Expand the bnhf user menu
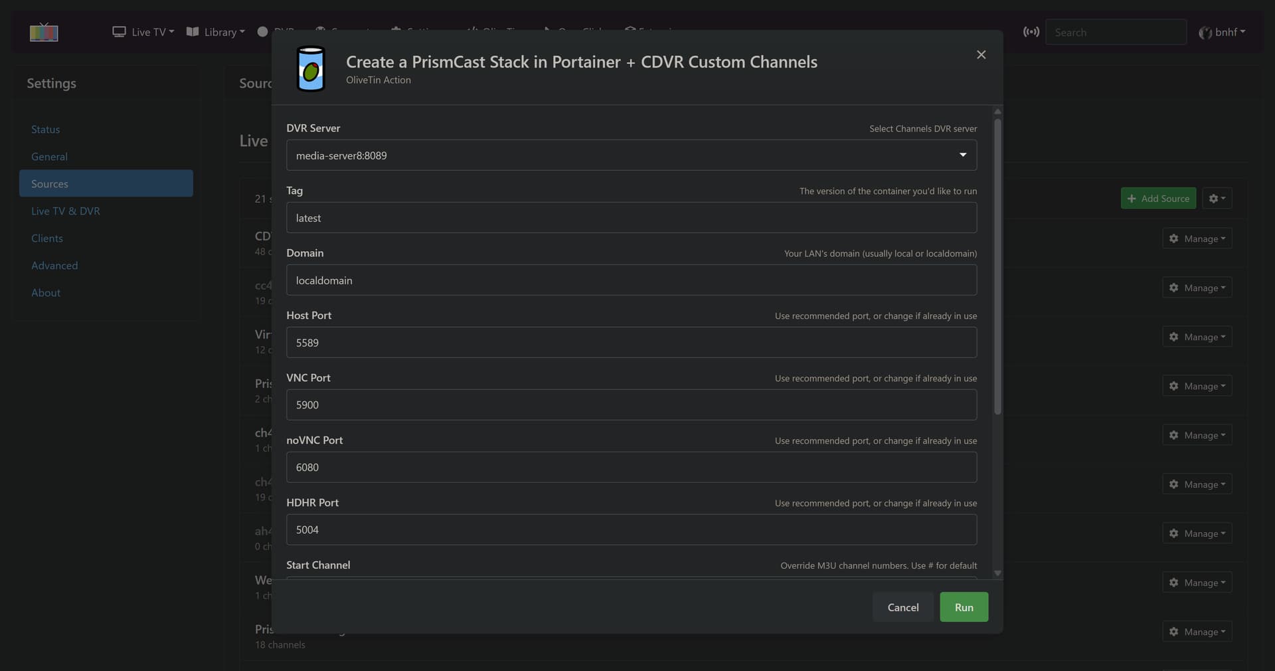Image resolution: width=1275 pixels, height=671 pixels. pyautogui.click(x=1222, y=32)
